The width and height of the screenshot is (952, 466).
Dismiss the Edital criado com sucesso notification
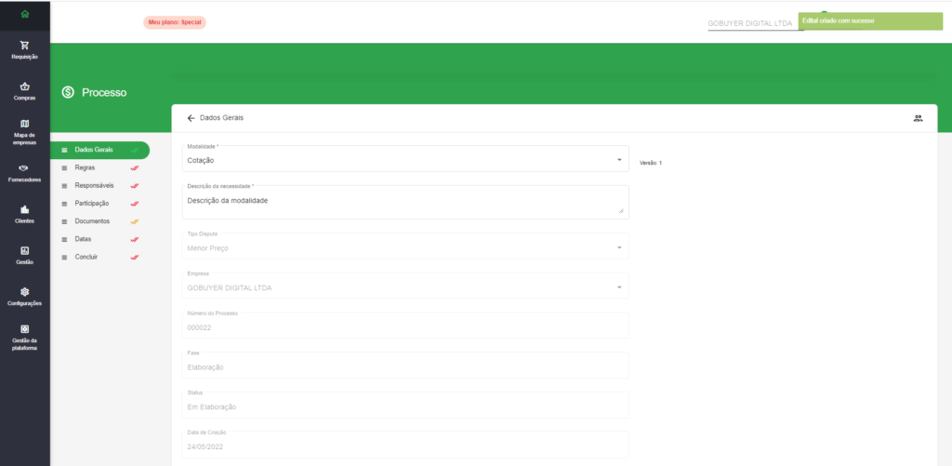pos(870,20)
